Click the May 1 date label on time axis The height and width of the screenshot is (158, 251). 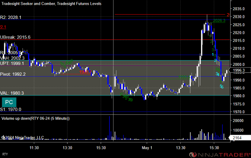point(147,148)
